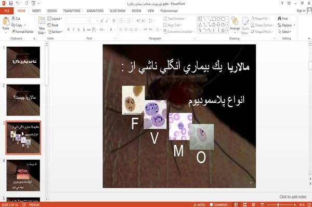Clear all text formatting
Screen dimensions: 312x207
tap(114, 21)
